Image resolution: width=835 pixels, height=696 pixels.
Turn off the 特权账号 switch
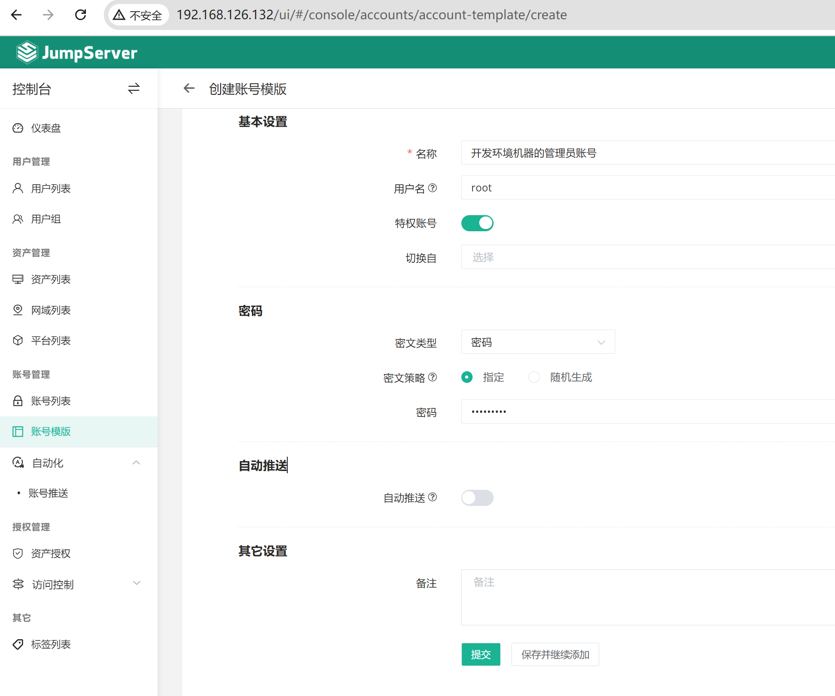477,223
